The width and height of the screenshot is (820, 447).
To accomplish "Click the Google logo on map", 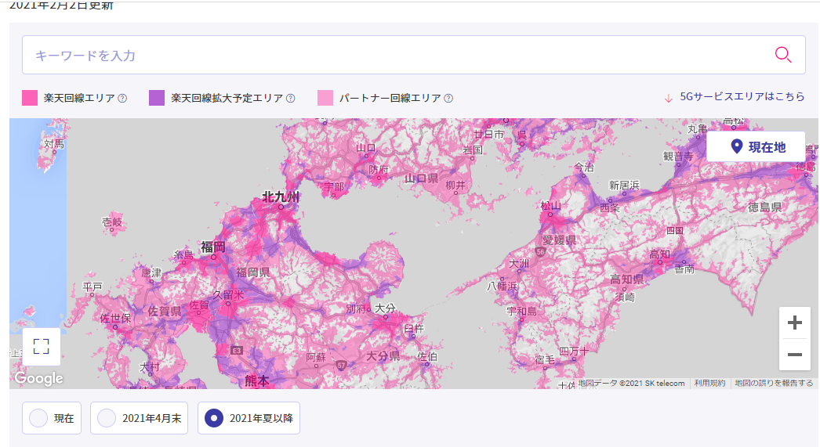I will (x=38, y=379).
